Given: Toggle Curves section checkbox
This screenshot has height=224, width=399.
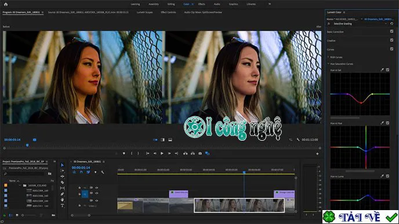Looking at the screenshot, I should click(391, 49).
